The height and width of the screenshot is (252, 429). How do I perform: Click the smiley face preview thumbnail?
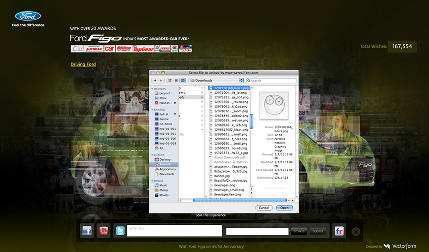pos(274,105)
